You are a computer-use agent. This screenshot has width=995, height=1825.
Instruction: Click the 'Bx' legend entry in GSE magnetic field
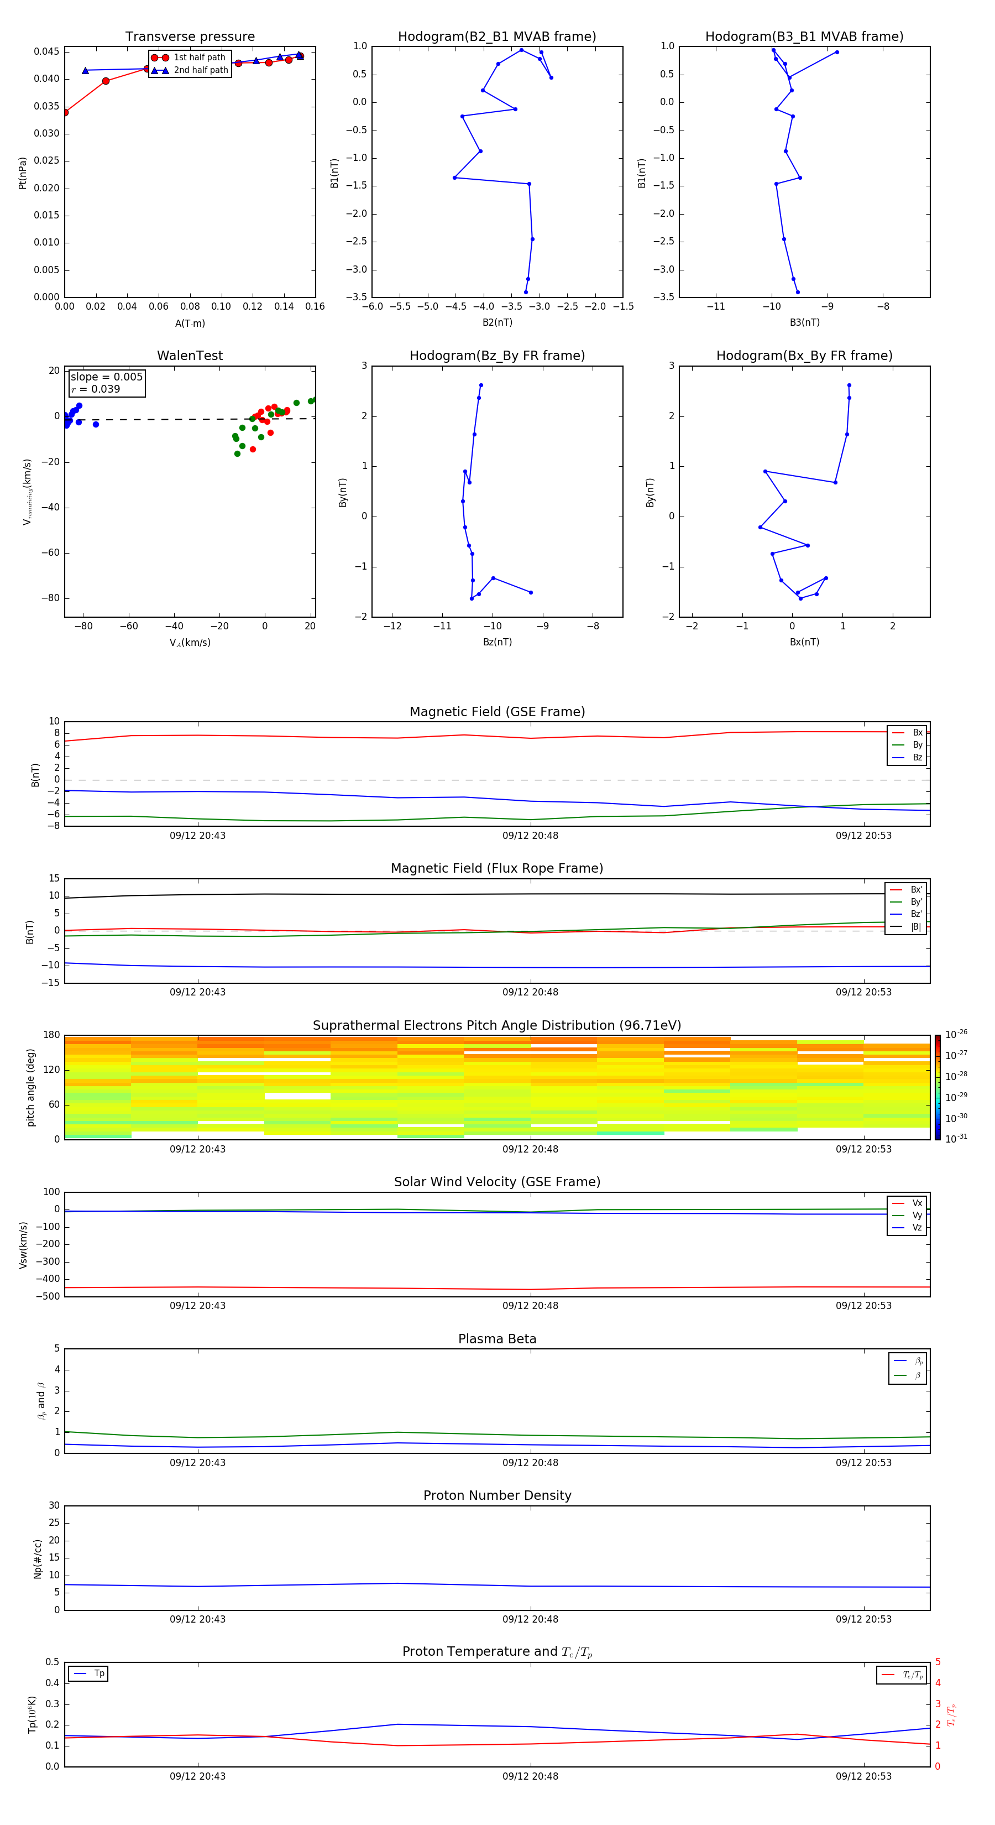(x=907, y=733)
